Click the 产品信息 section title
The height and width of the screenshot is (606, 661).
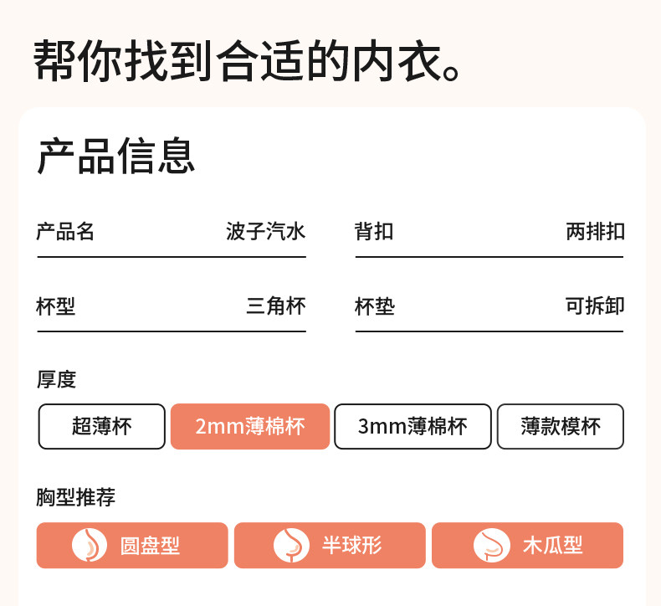115,156
